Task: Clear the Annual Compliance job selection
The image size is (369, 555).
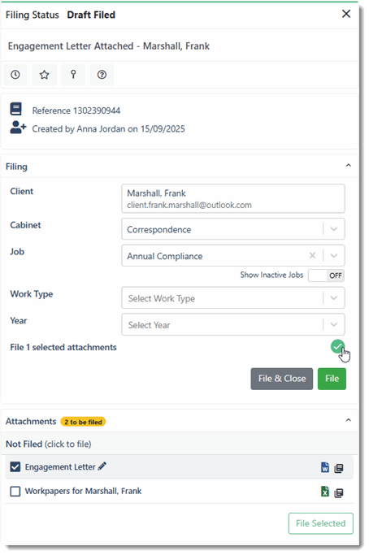Action: click(x=312, y=255)
